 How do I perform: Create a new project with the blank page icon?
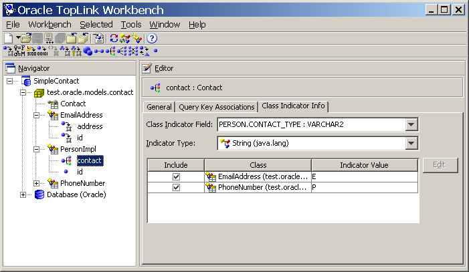tap(9, 38)
